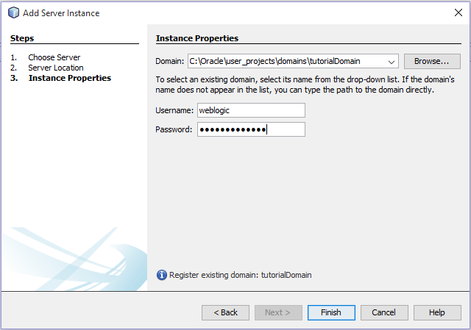Click the blue info icon near register message
This screenshot has width=471, height=330.
[x=162, y=275]
